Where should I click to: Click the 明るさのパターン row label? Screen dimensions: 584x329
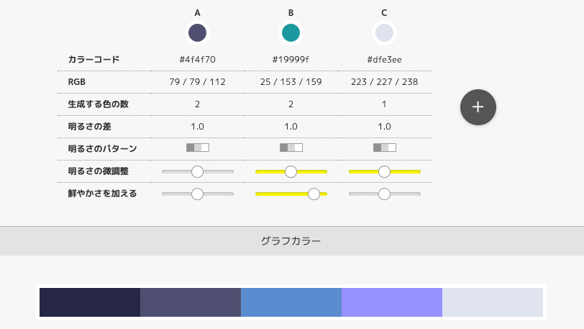point(102,149)
